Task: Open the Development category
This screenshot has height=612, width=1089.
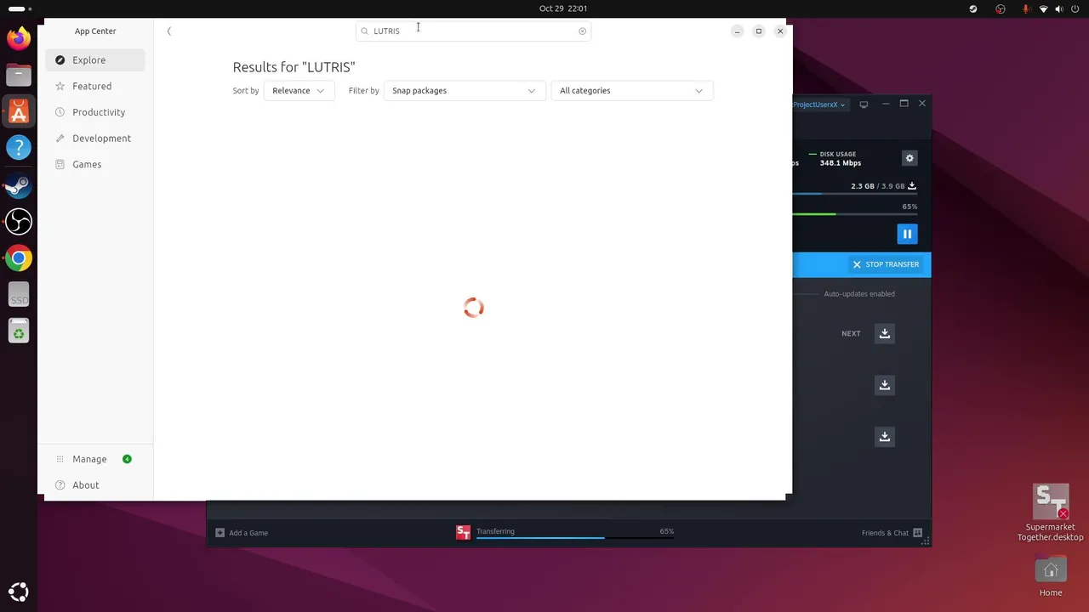Action: pos(95,139)
